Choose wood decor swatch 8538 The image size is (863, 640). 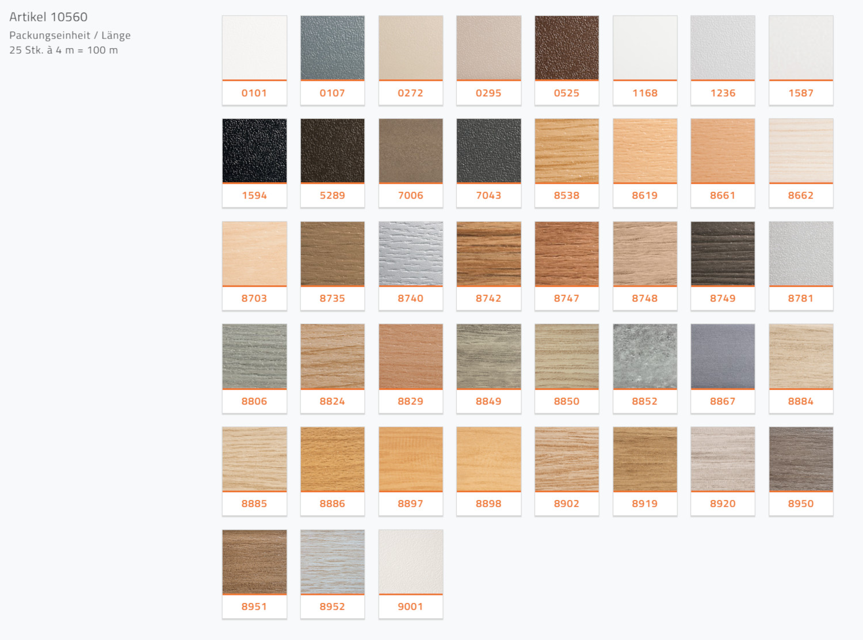[x=567, y=151]
